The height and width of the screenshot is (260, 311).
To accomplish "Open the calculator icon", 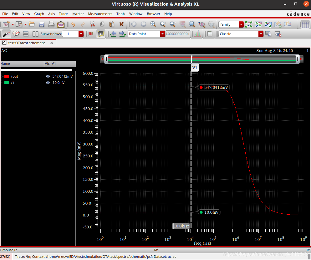I will [x=210, y=34].
